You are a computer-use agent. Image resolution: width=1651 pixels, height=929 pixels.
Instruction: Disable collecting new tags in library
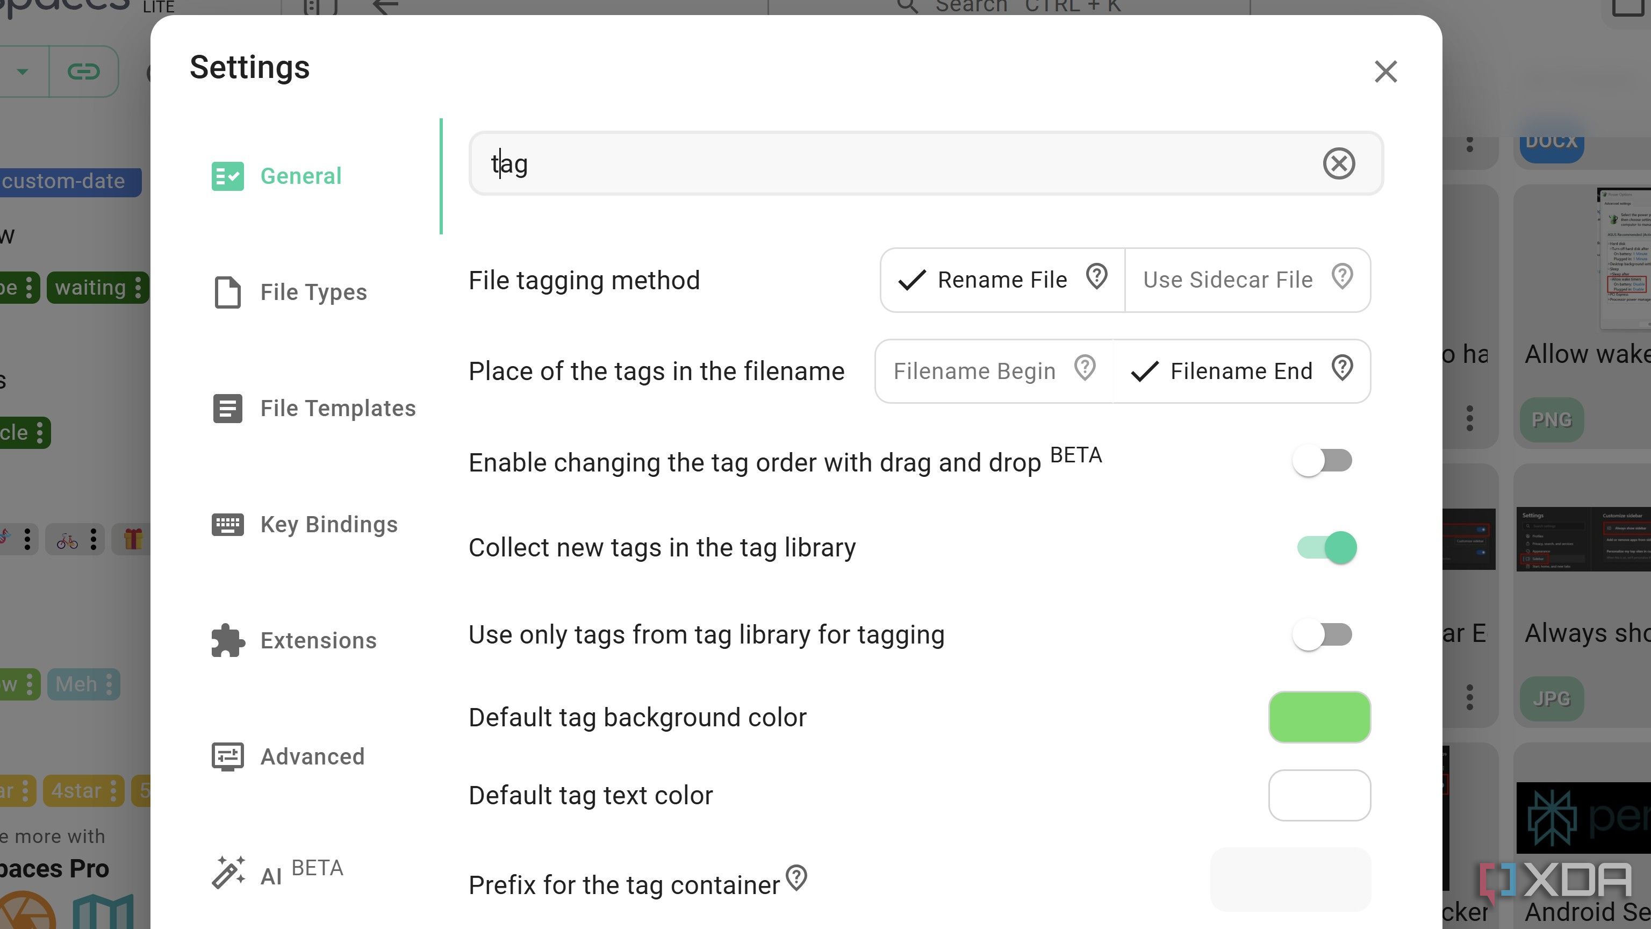[x=1327, y=547]
